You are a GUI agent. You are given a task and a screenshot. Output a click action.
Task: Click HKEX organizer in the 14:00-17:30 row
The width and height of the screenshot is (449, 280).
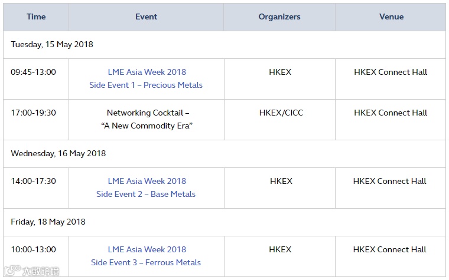281,181
